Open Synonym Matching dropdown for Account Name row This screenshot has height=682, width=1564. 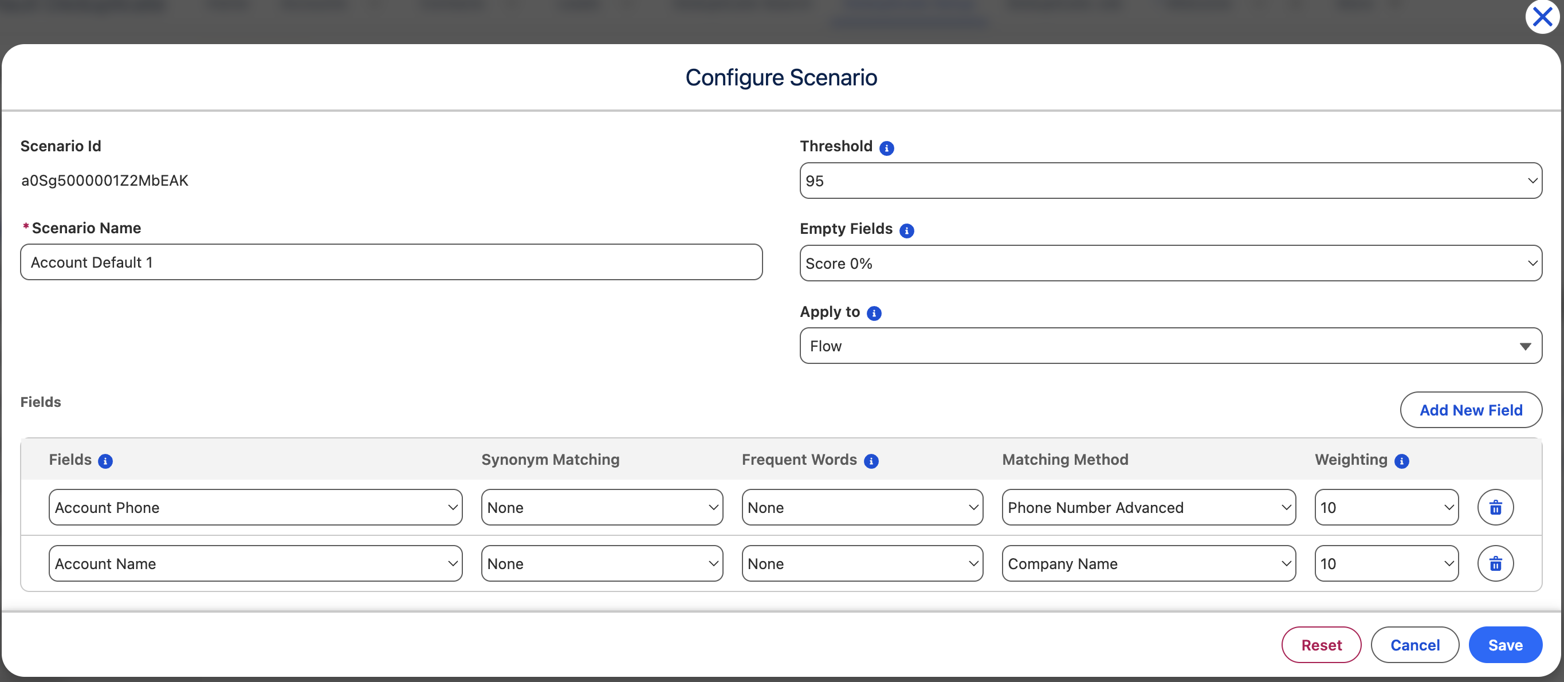pyautogui.click(x=601, y=563)
